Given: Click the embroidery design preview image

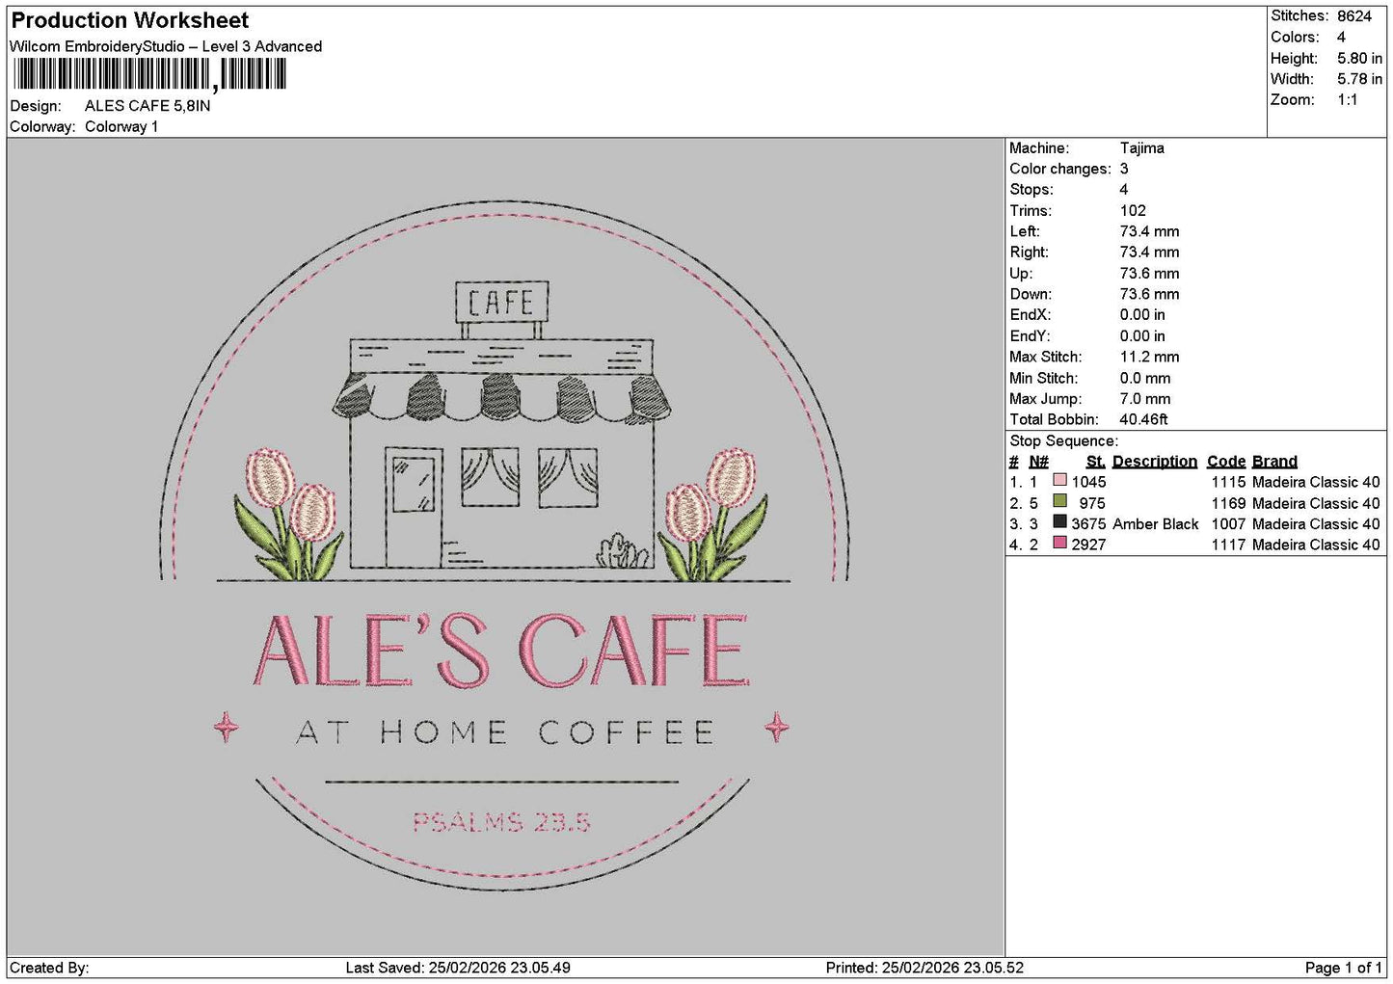Looking at the screenshot, I should [x=505, y=546].
